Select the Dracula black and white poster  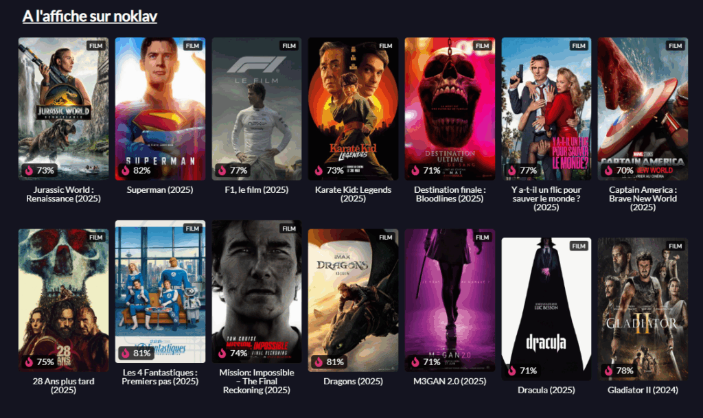[546, 309]
